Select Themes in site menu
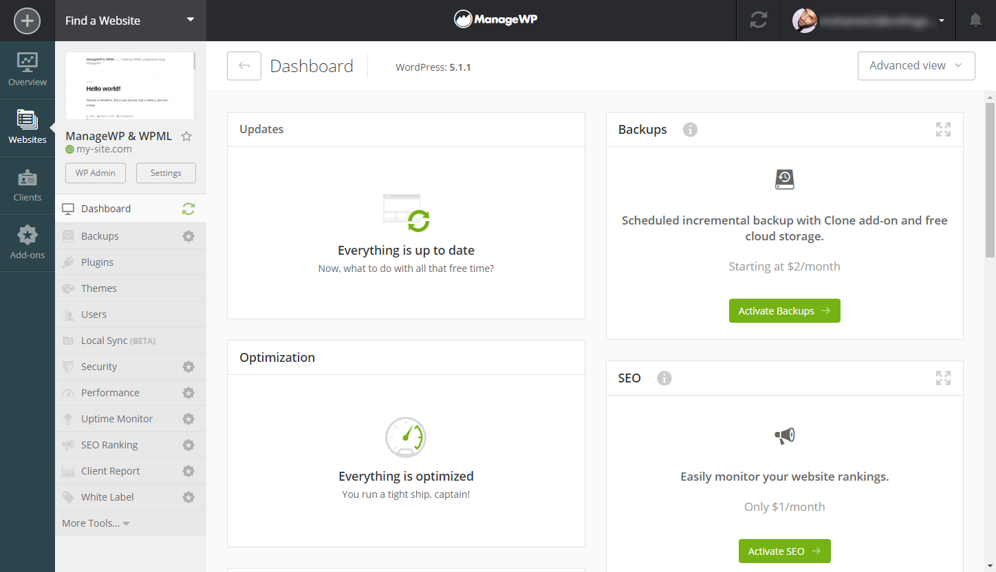The image size is (996, 572). [131, 288]
